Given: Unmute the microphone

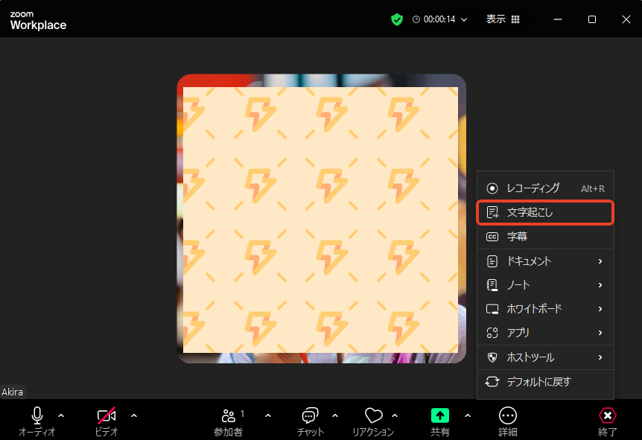Looking at the screenshot, I should (x=36, y=417).
